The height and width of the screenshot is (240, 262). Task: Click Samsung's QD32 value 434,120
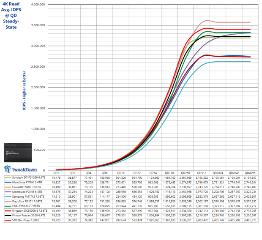pyautogui.click(x=137, y=196)
